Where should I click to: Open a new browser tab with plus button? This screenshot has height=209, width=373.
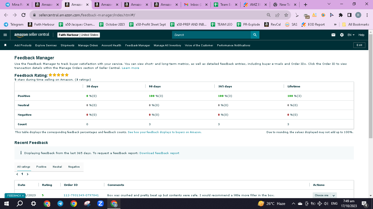[306, 5]
